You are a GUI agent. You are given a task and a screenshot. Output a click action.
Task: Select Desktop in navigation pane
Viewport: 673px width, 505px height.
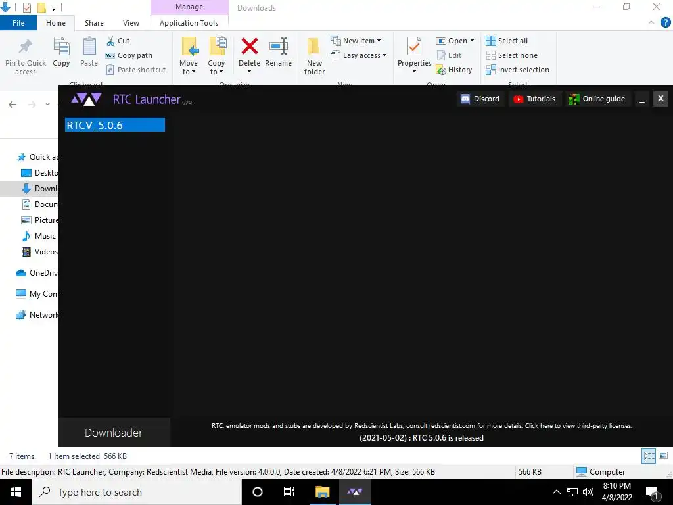(x=40, y=173)
